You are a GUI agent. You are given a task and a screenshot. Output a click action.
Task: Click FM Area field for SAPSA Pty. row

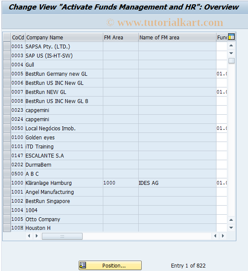(x=121, y=46)
